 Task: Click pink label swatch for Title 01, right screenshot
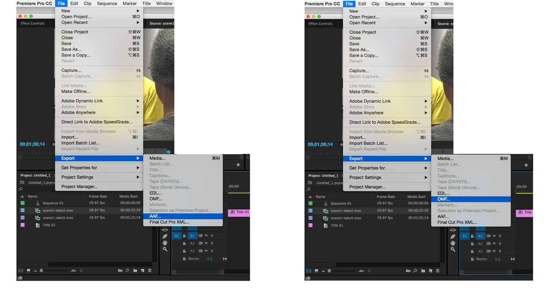pos(311,226)
